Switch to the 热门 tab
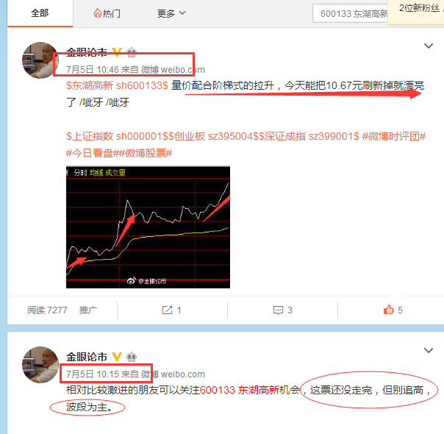This screenshot has height=434, width=444. (107, 13)
